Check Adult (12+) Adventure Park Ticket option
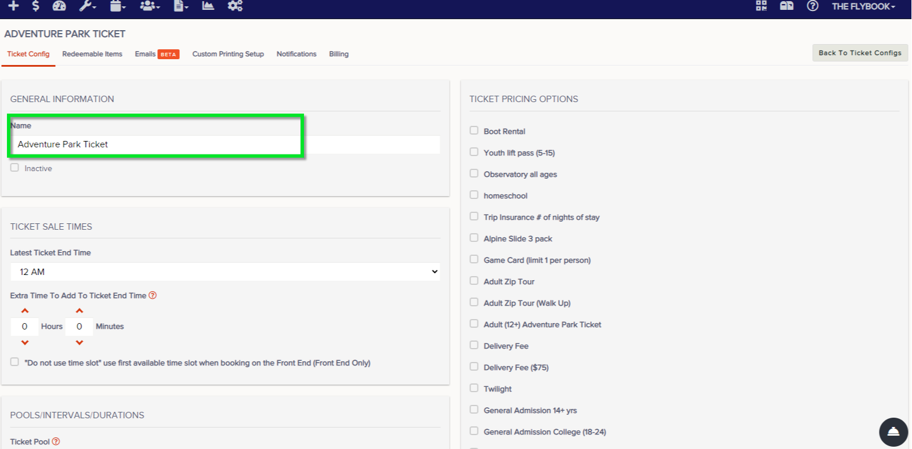This screenshot has width=912, height=449. click(474, 324)
